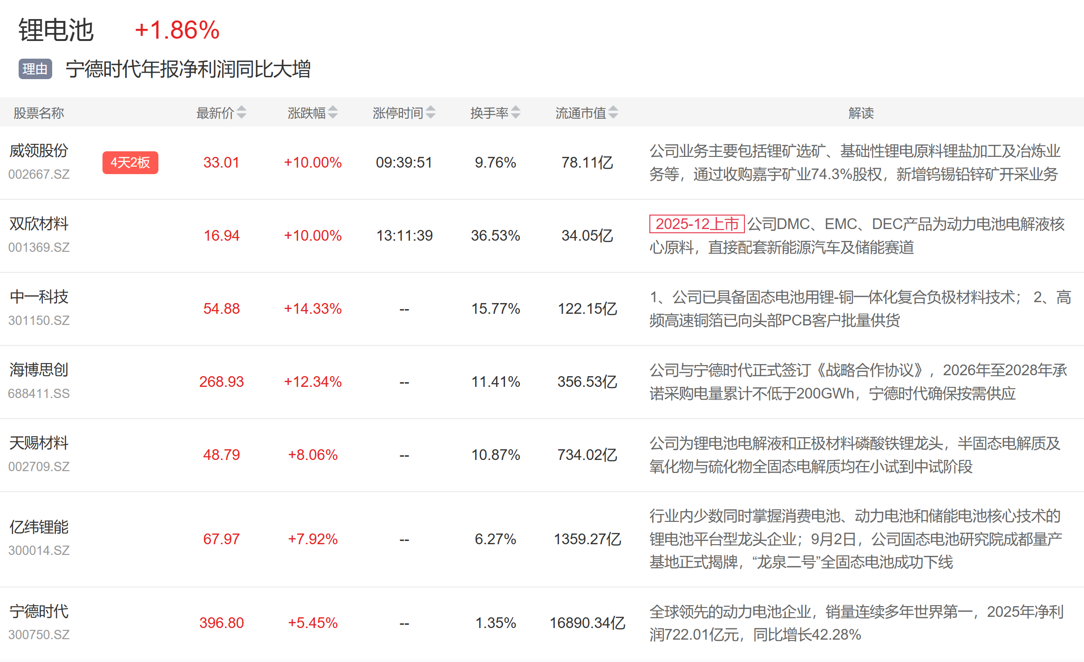Open 天赐材料 stock entry
This screenshot has height=662, width=1084.
coord(39,443)
